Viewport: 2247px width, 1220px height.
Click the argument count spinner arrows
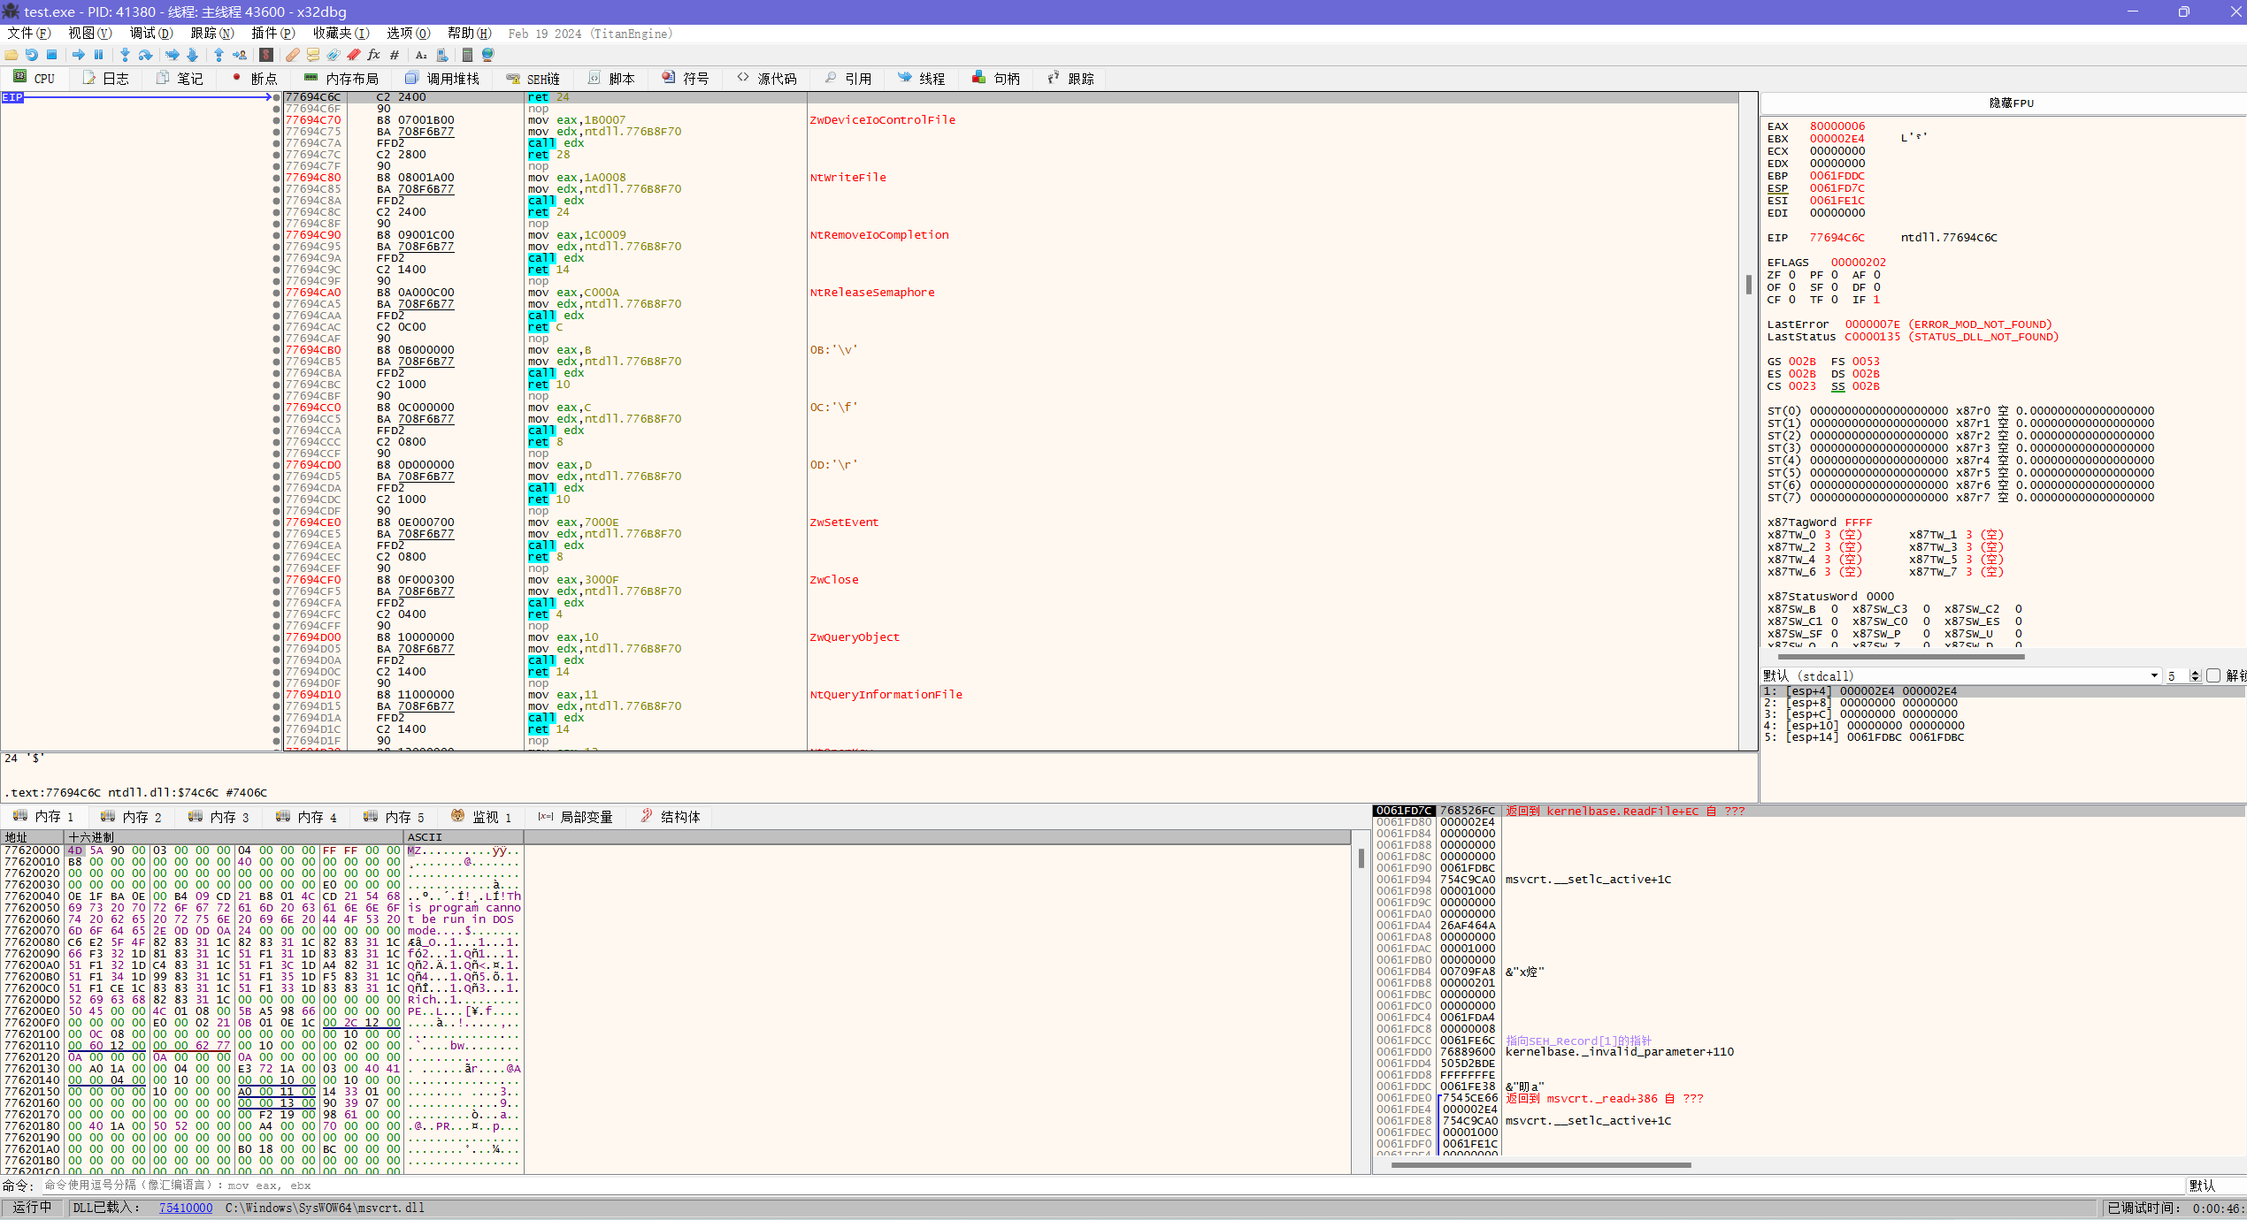[2195, 675]
